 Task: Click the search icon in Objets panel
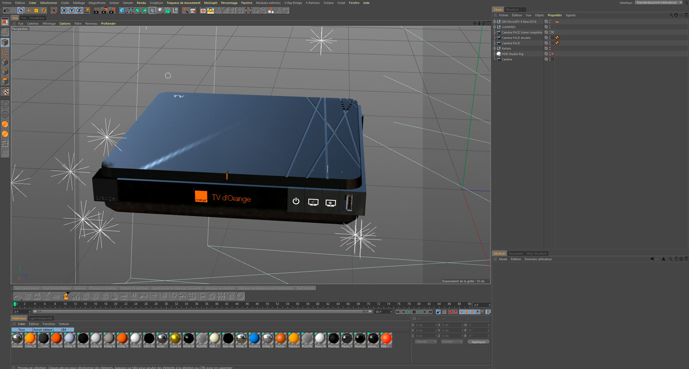(671, 15)
